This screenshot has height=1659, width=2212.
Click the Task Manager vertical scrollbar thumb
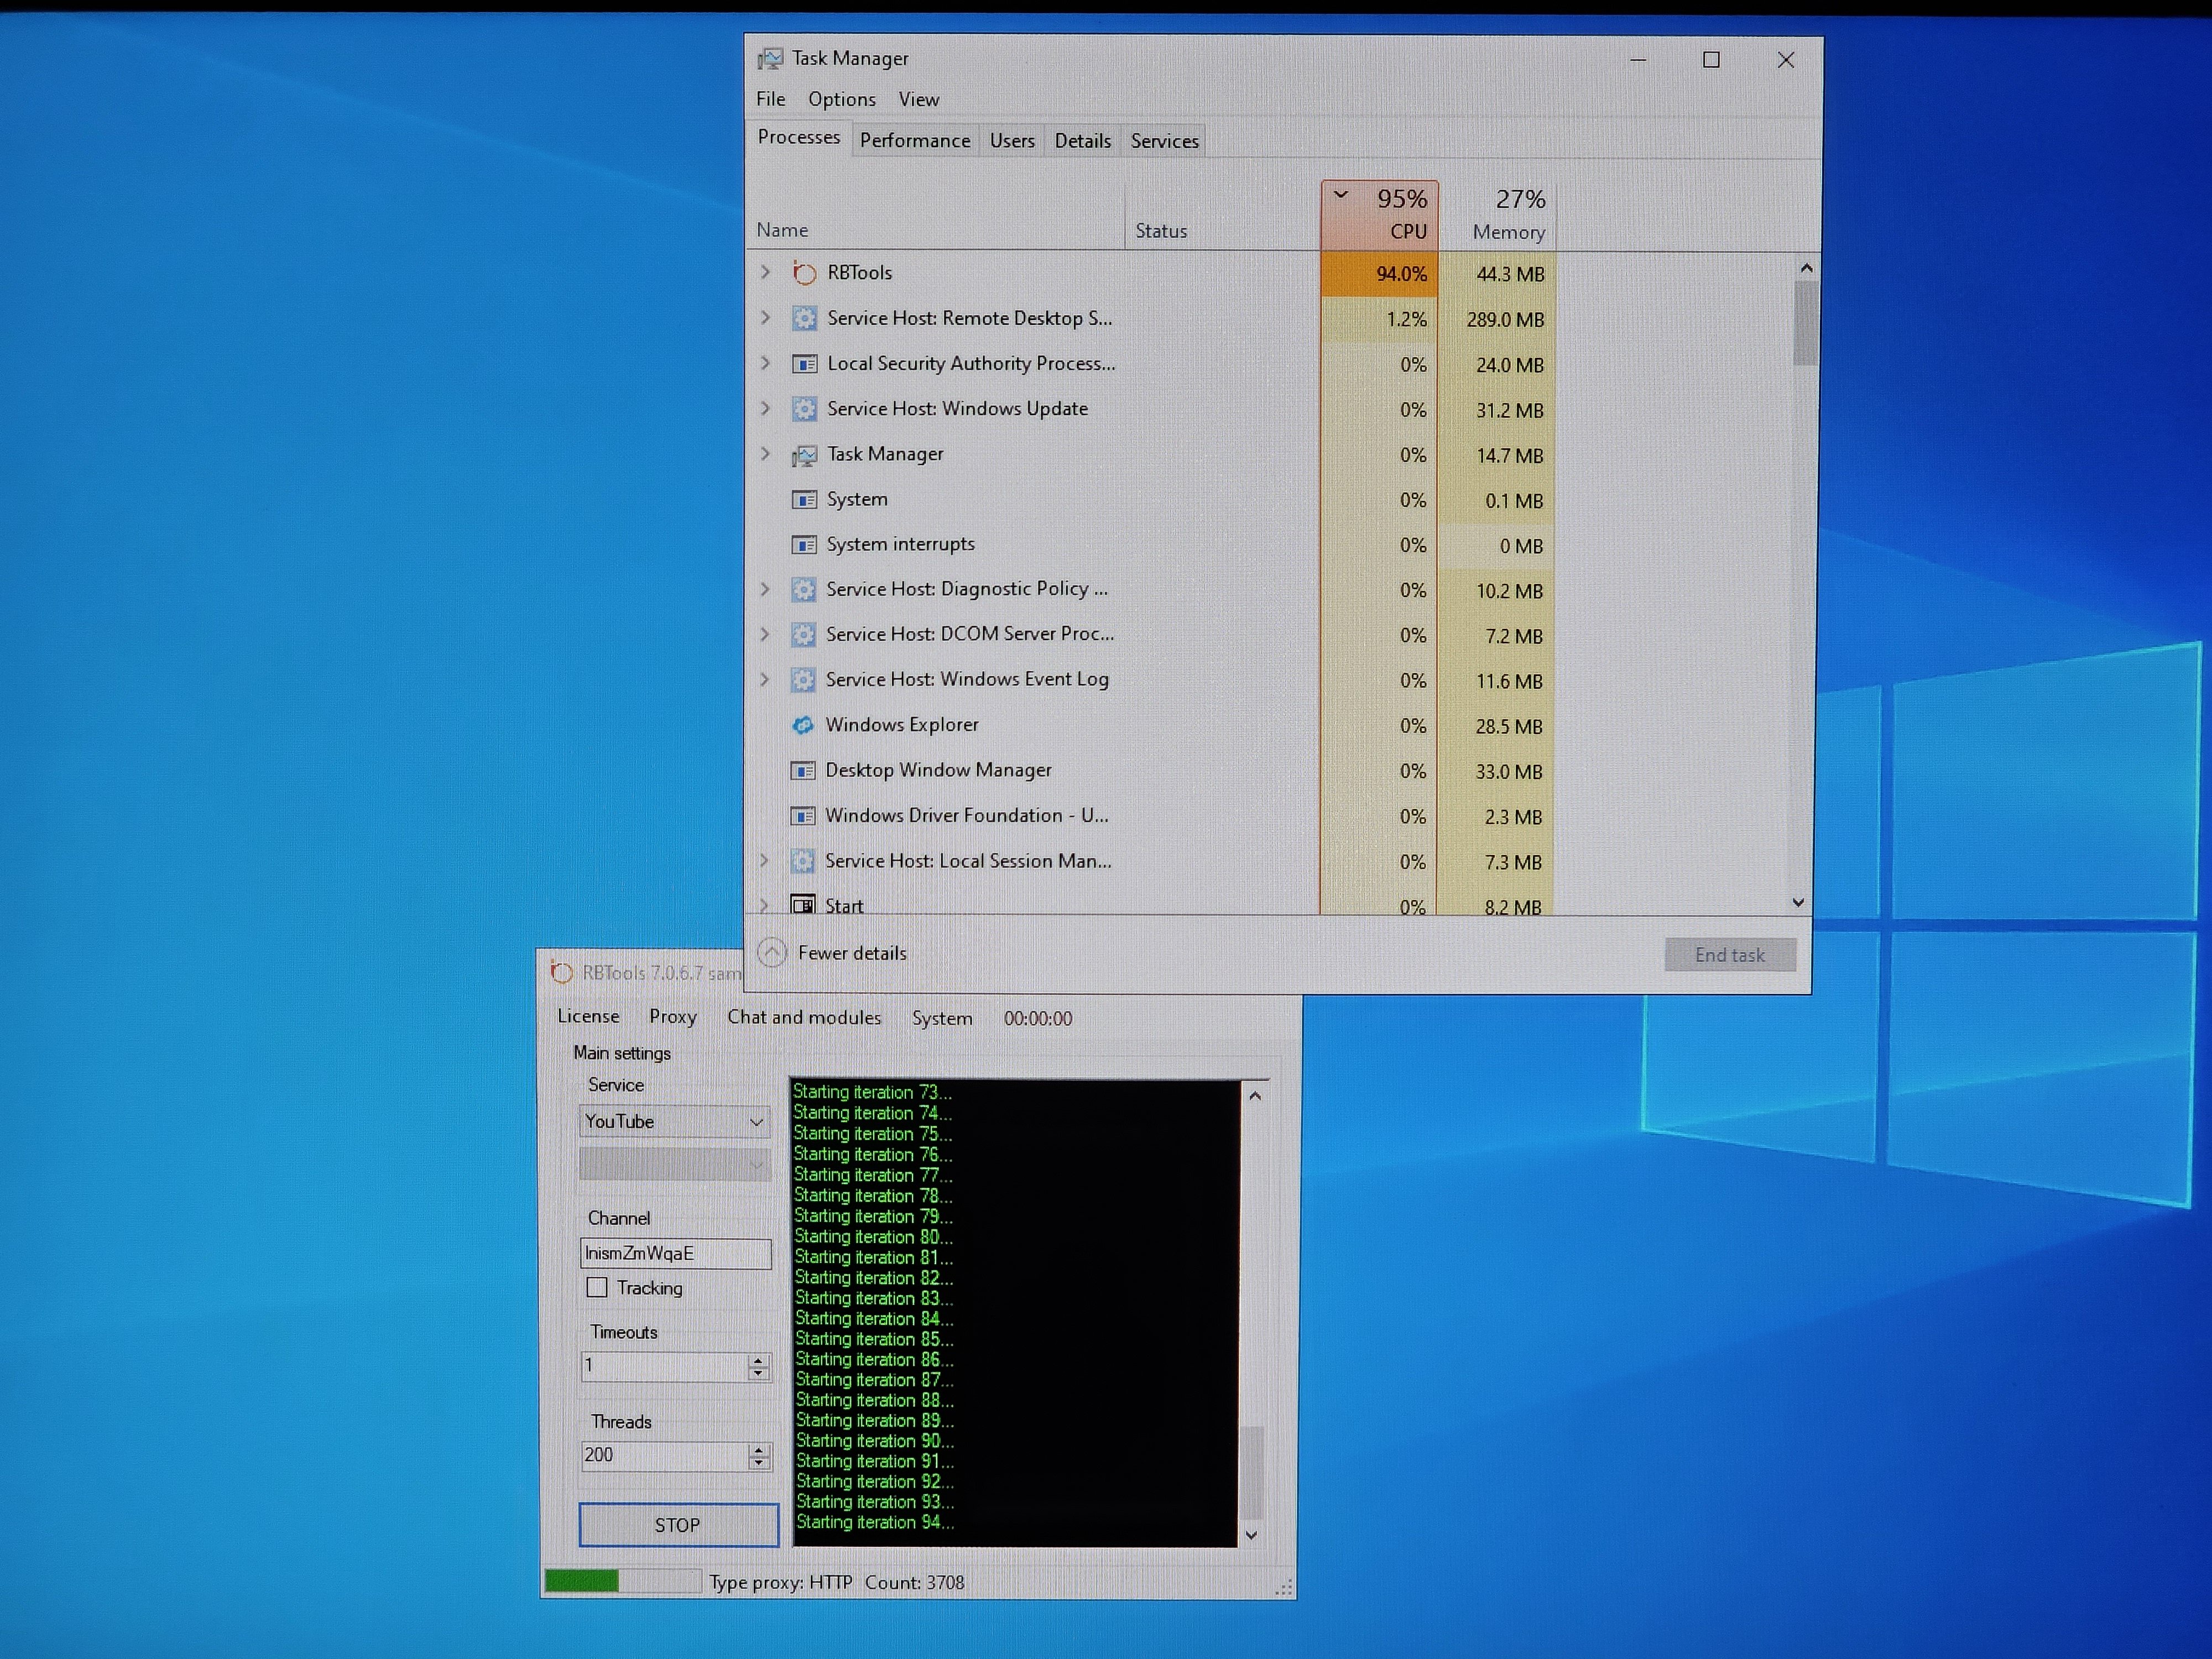click(x=1805, y=322)
